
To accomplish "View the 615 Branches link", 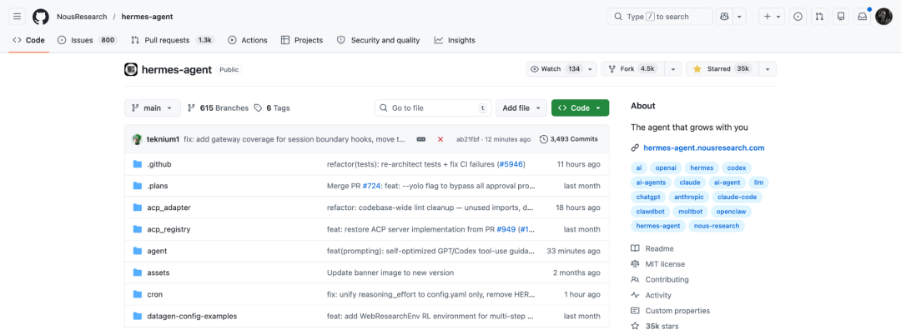I will point(219,107).
